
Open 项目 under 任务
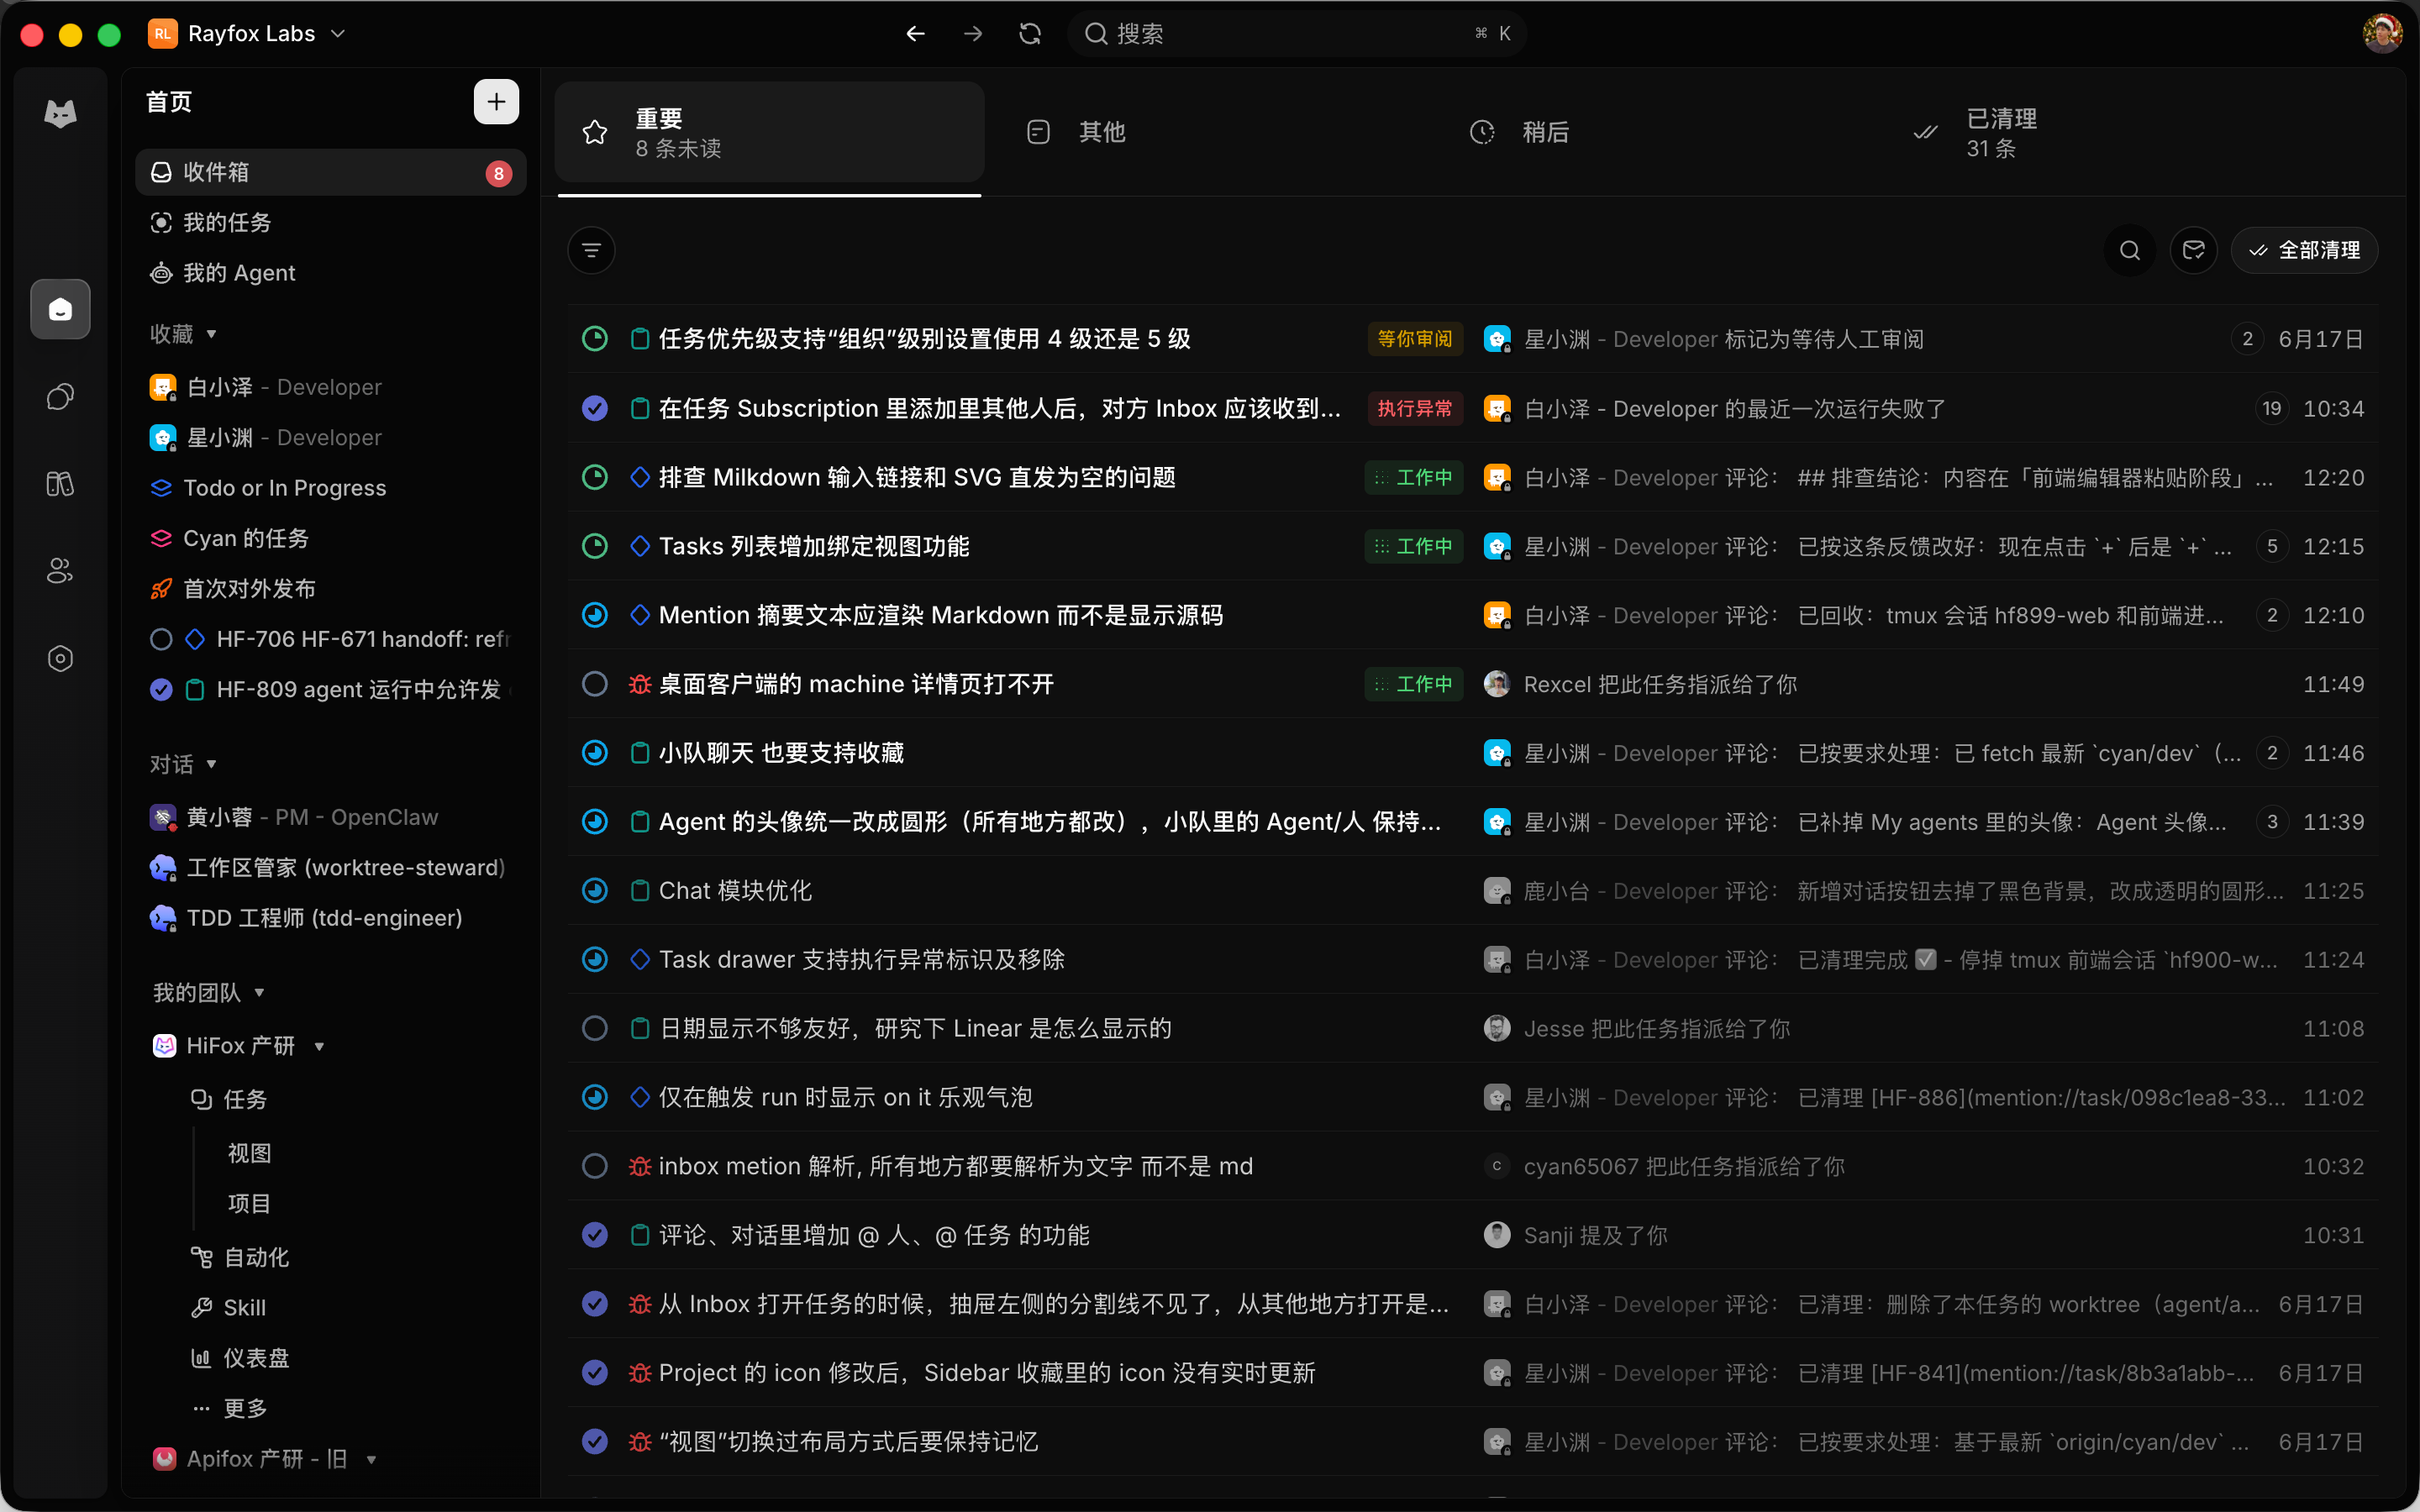(249, 1204)
